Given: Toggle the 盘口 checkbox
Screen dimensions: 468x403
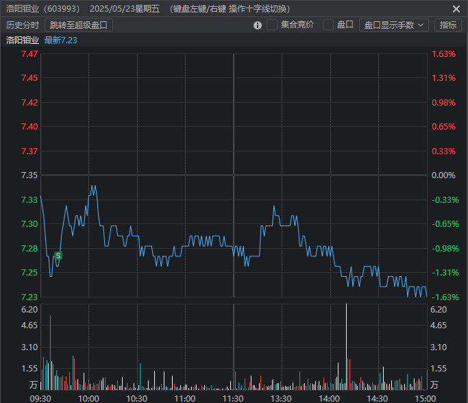Looking at the screenshot, I should pyautogui.click(x=328, y=25).
